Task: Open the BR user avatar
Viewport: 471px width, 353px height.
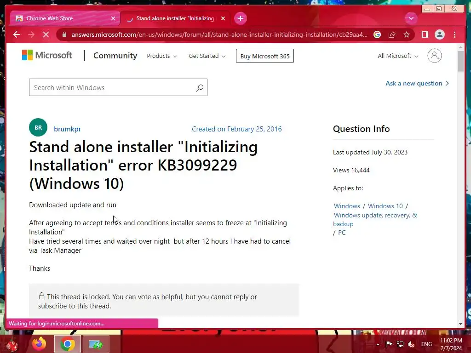Action: (x=38, y=127)
